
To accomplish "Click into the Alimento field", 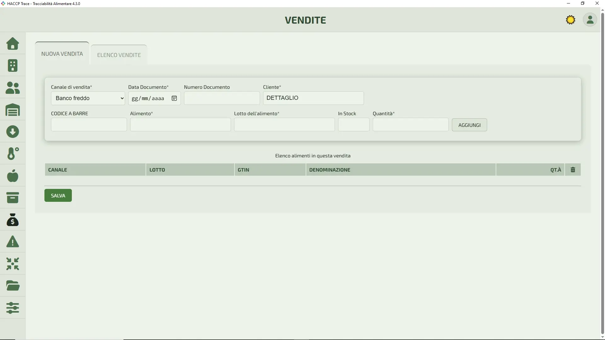I will click(180, 125).
